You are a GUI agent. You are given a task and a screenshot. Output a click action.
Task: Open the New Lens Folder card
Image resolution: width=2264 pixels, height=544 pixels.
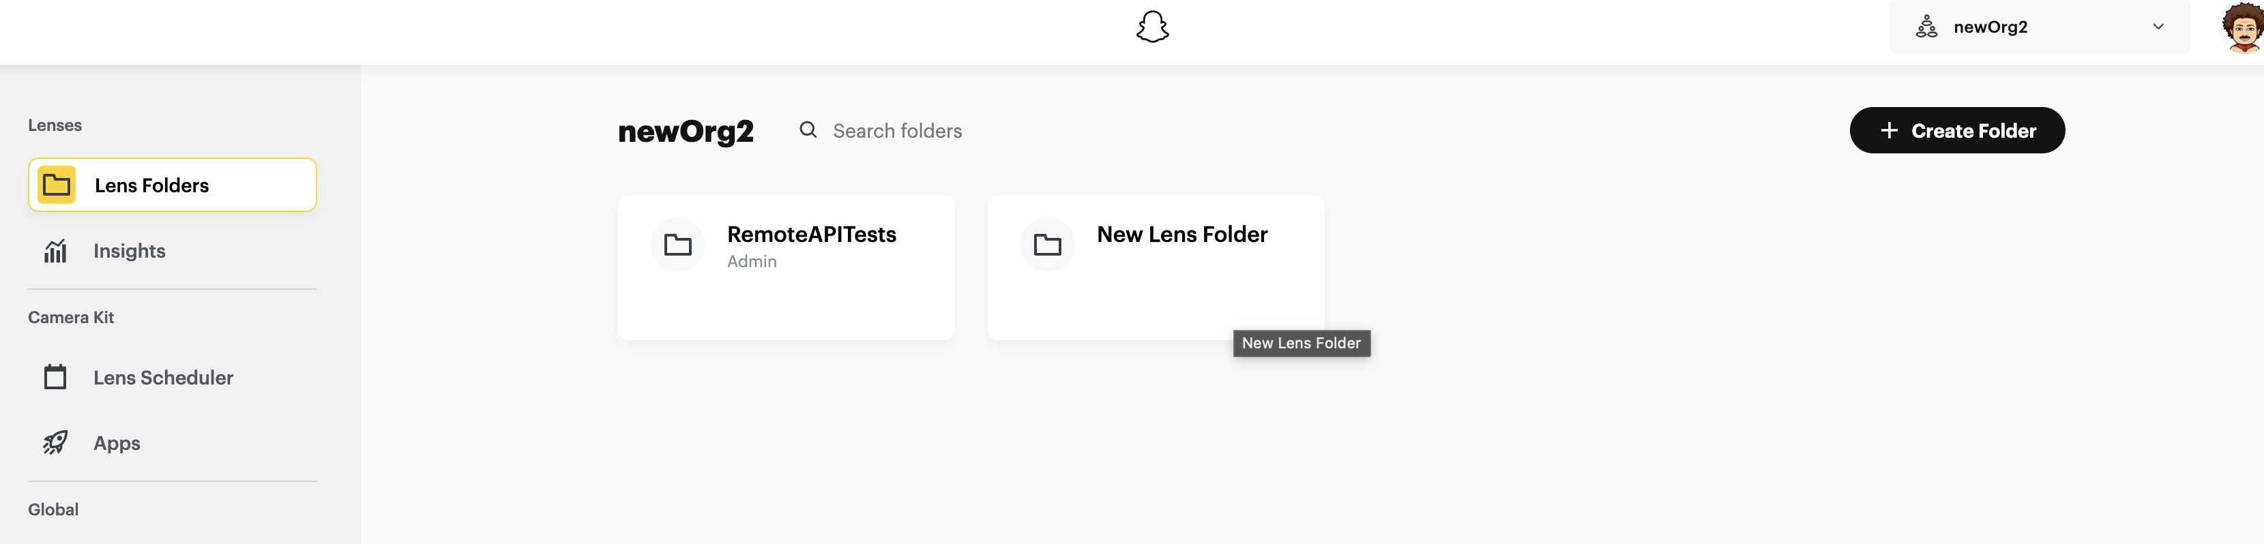click(1155, 268)
